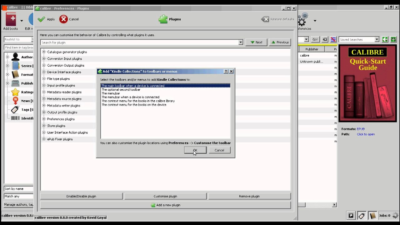The image size is (400, 225).
Task: Click the Restore defaults button
Action: click(x=277, y=19)
